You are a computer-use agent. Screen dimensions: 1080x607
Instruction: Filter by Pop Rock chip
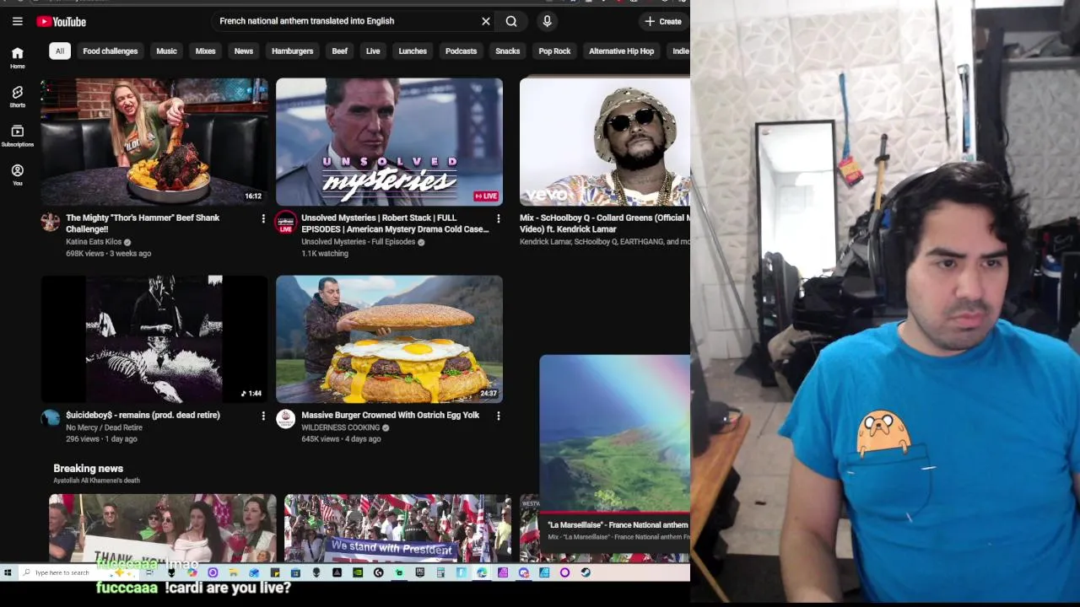554,51
